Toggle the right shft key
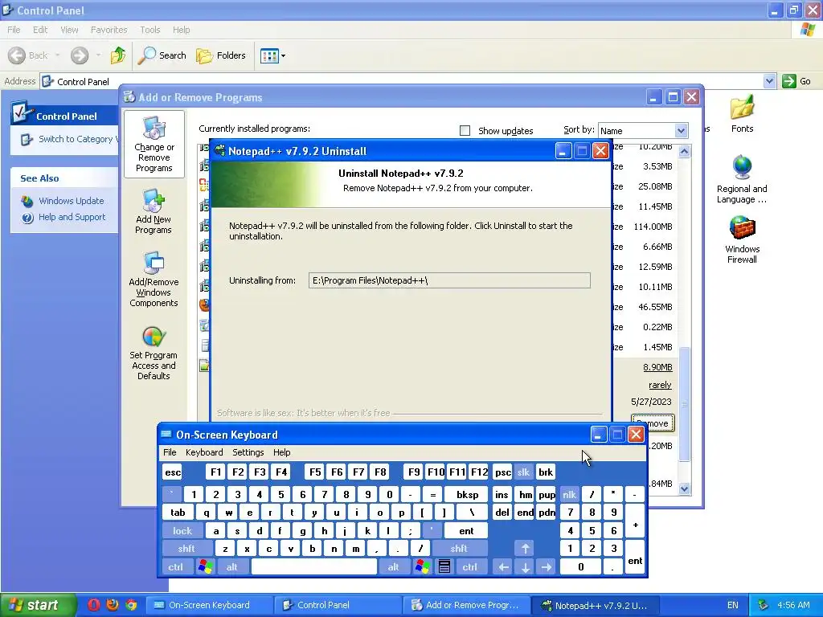This screenshot has width=823, height=617. coord(459,549)
